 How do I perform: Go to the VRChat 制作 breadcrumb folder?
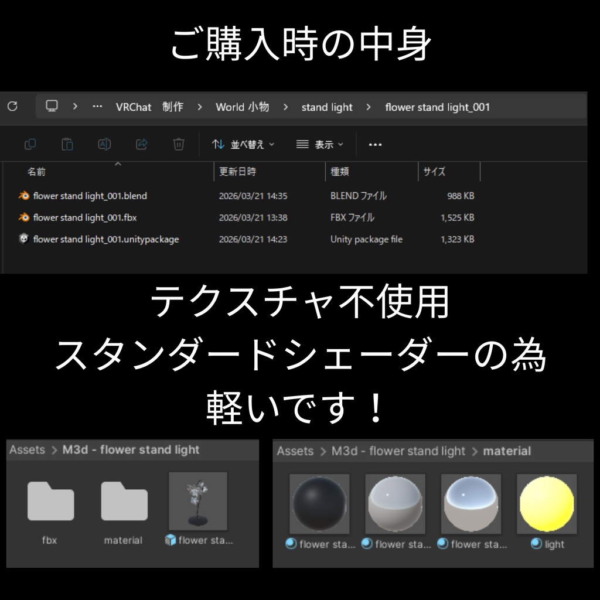[149, 107]
